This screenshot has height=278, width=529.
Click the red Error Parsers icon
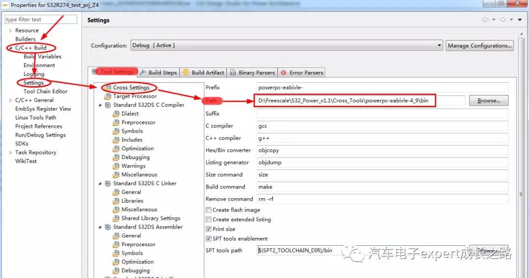[284, 72]
